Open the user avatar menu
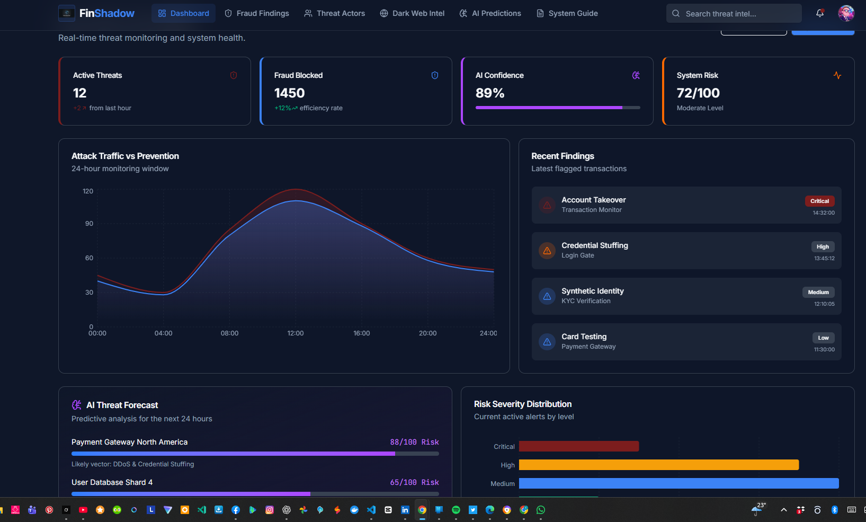The height and width of the screenshot is (522, 866). [x=846, y=13]
